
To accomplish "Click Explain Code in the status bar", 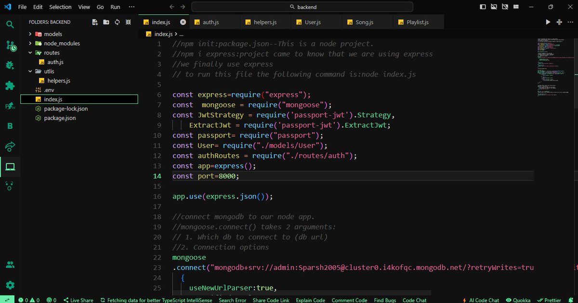I will [310, 300].
